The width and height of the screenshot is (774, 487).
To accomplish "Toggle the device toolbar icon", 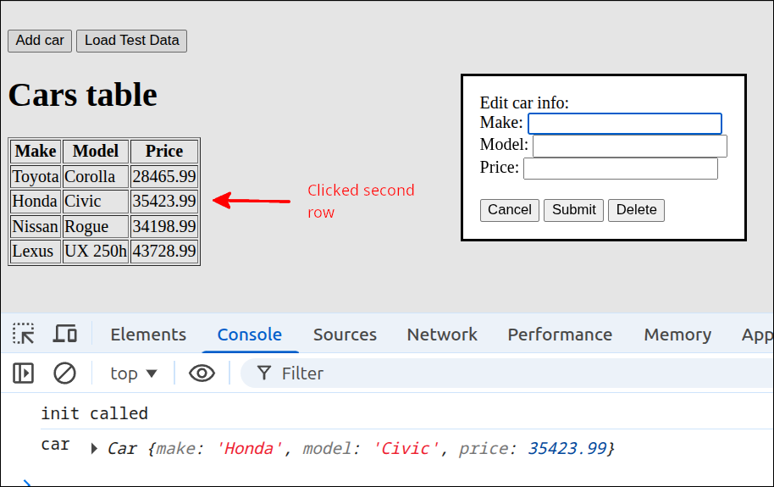I will (x=65, y=334).
